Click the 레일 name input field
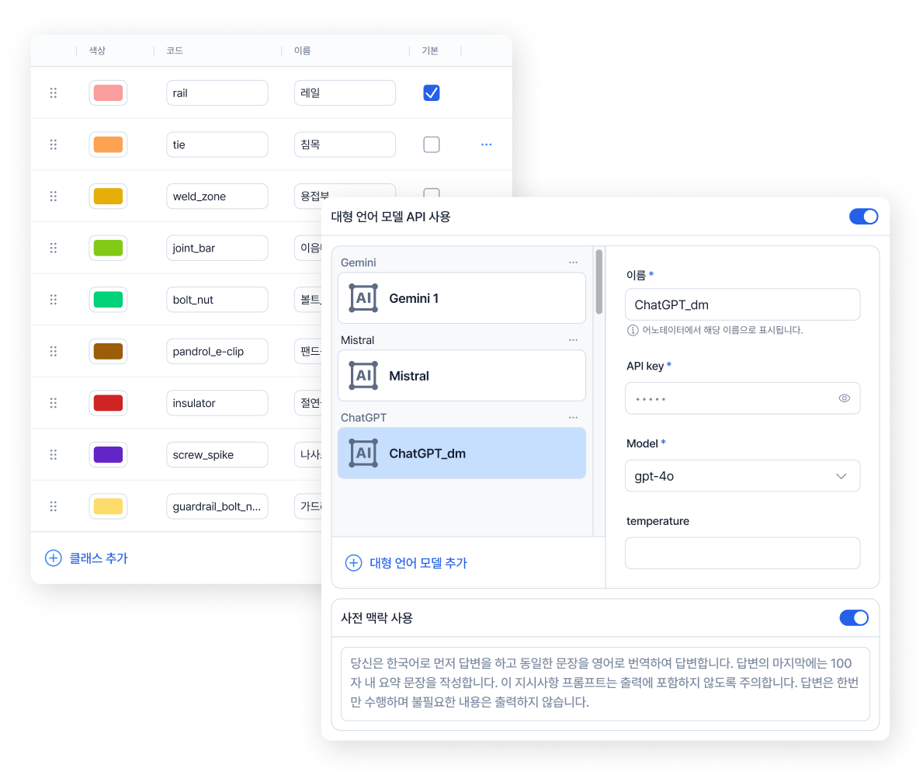 tap(345, 93)
